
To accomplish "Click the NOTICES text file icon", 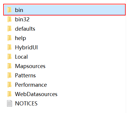I will [x=9, y=103].
